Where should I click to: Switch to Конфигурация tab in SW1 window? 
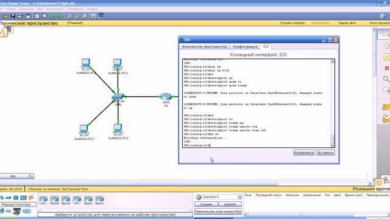pyautogui.click(x=245, y=46)
